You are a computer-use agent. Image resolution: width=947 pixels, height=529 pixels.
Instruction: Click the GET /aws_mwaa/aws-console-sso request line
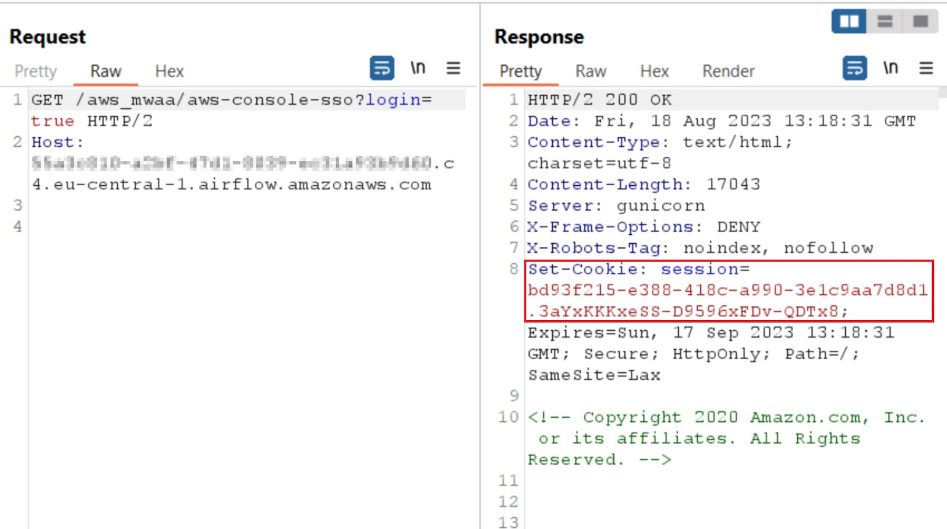(231, 110)
